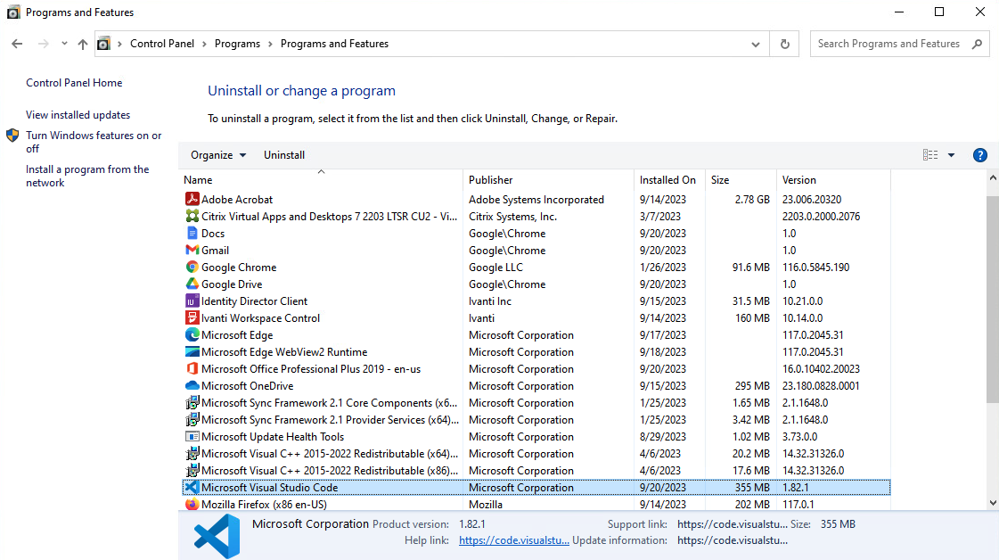Click the Google Chrome icon

(x=192, y=267)
